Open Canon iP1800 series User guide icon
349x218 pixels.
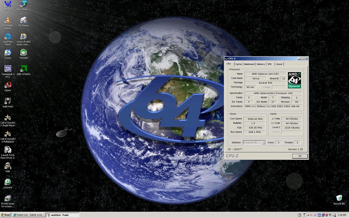pos(24,40)
